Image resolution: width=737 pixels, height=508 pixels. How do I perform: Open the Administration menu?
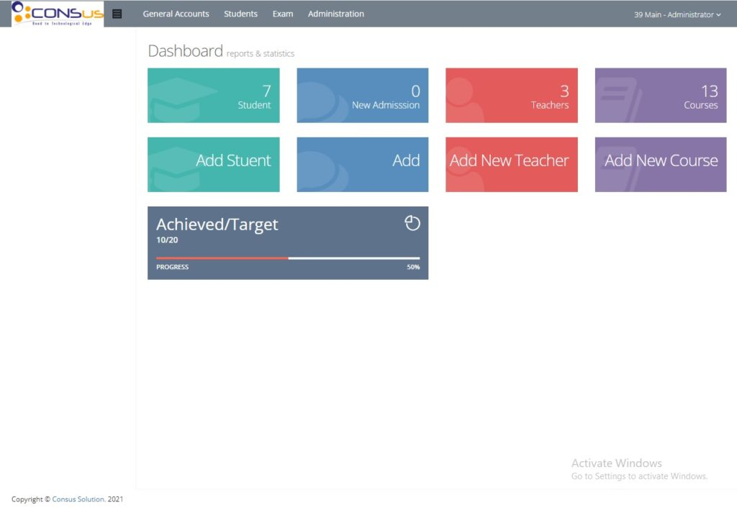pyautogui.click(x=335, y=14)
